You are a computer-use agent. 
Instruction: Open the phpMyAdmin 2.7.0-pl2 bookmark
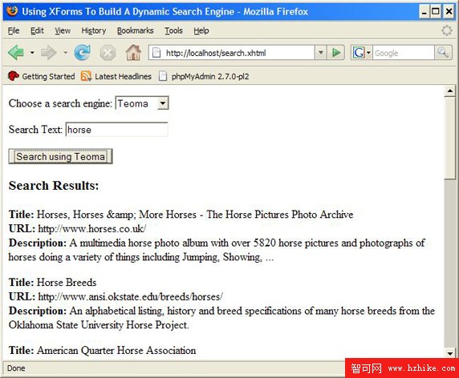tap(204, 76)
